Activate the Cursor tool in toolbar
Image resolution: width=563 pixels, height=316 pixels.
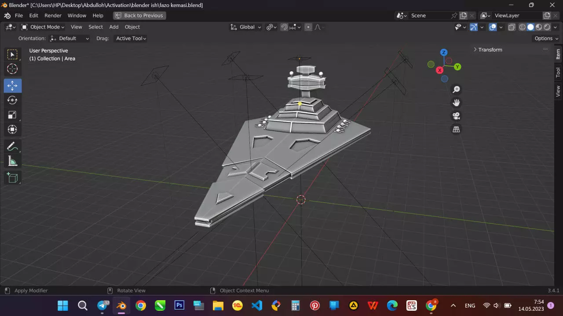click(x=12, y=69)
